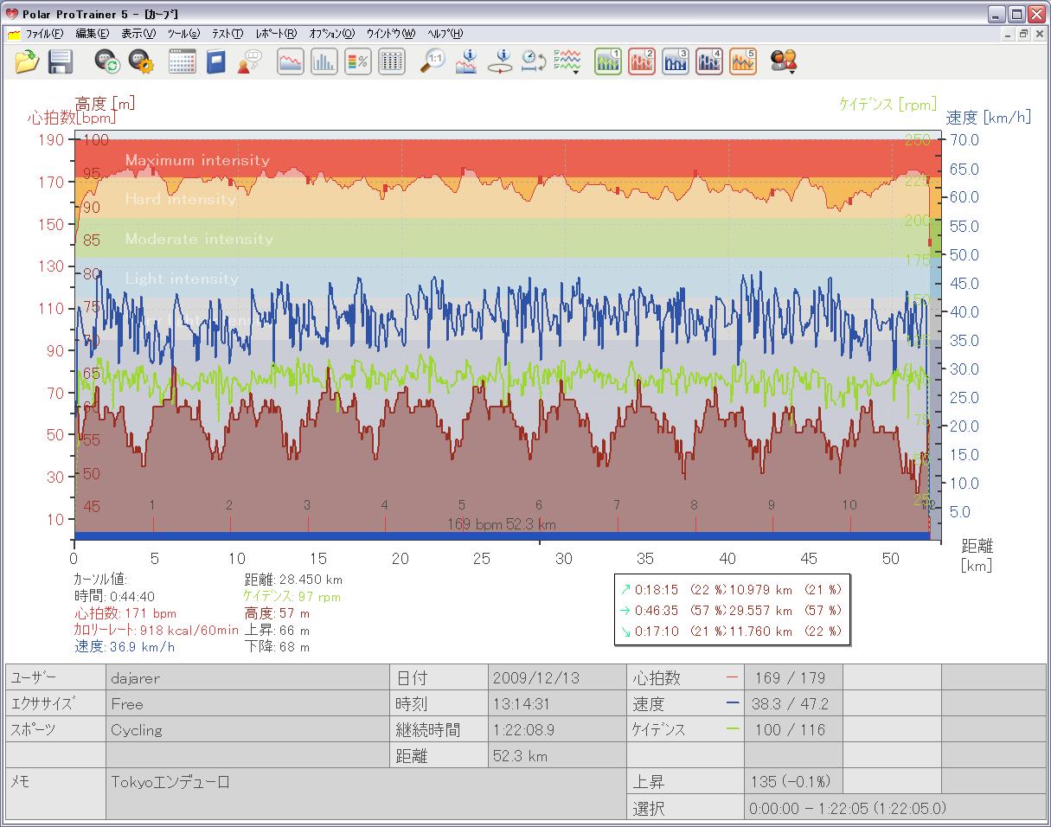
Task: Click the memo field reading Tokyoエンデューロ
Action: (x=367, y=793)
